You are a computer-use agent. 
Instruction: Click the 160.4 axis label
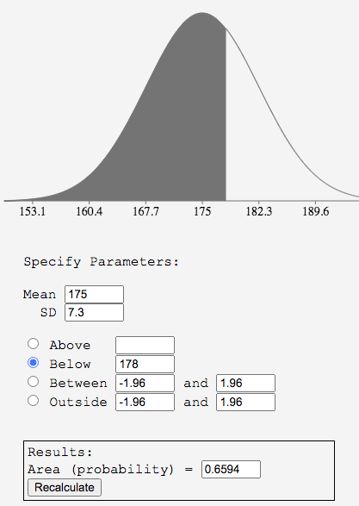tap(90, 212)
